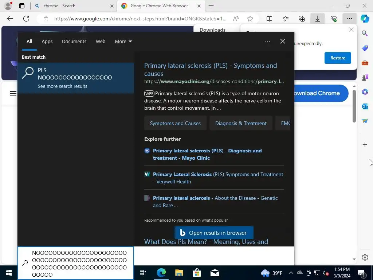Open Chrome page hamburger menu
The width and height of the screenshot is (373, 280).
pyautogui.click(x=13, y=93)
